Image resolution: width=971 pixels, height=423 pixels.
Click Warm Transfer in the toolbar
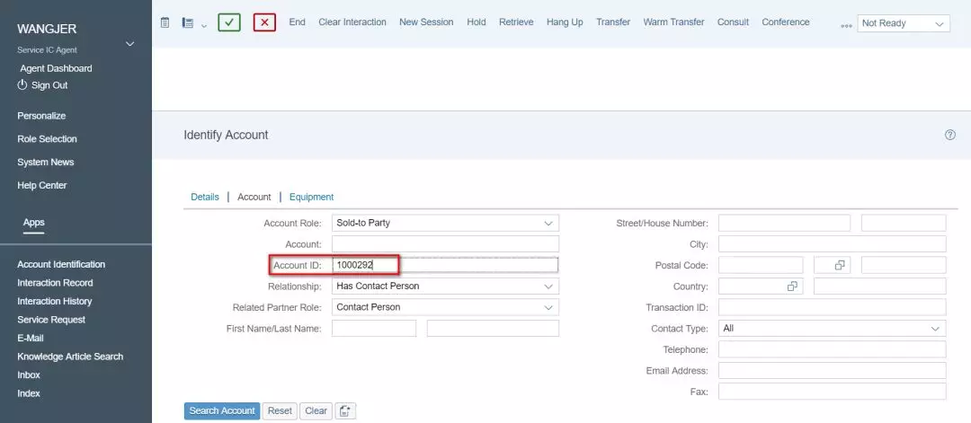click(673, 22)
